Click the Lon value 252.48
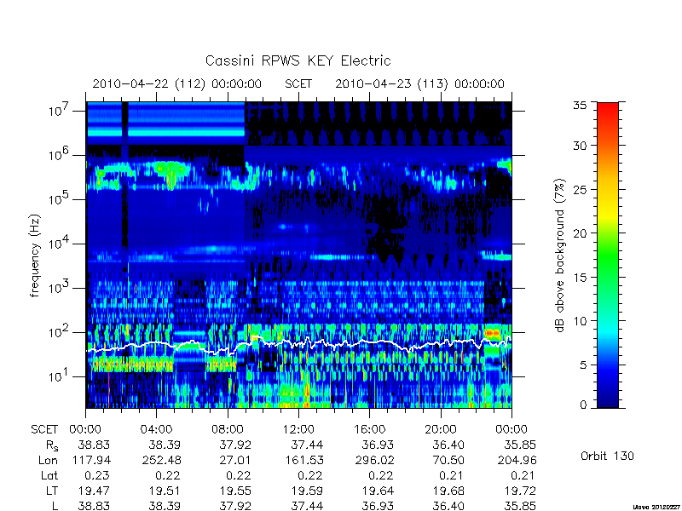The width and height of the screenshot is (682, 511). click(161, 460)
